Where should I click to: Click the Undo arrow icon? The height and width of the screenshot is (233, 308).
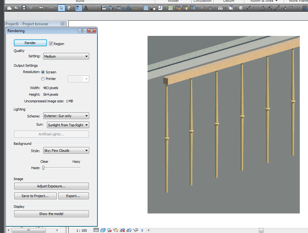[x=41, y=8]
